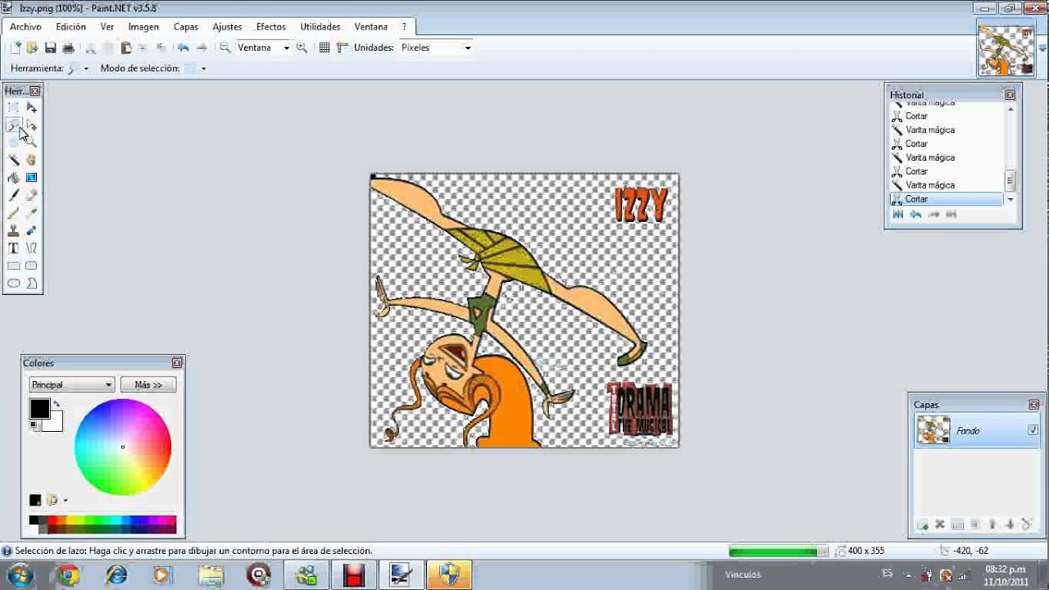The height and width of the screenshot is (590, 1049).
Task: Click the image thumbnail at top right
Action: coord(1006,50)
